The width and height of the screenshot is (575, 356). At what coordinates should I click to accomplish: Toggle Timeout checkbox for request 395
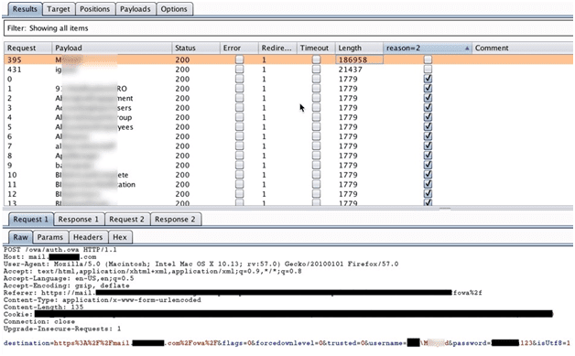click(x=316, y=59)
